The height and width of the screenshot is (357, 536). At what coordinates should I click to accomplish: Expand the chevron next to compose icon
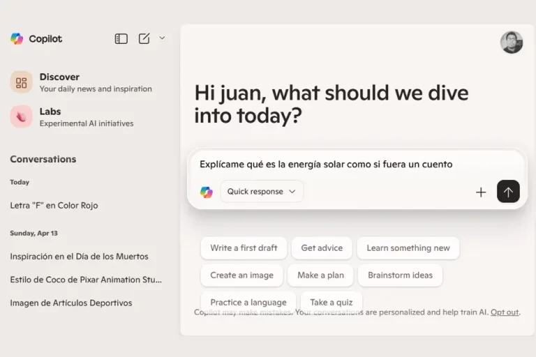163,38
